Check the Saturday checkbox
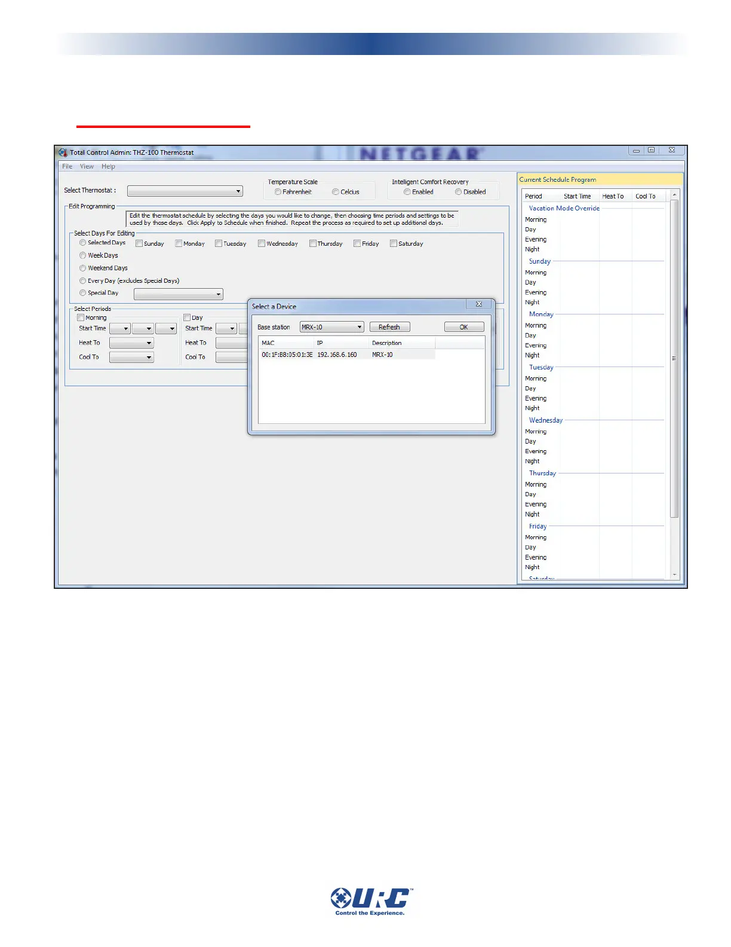Screen dimensions: 731x947 394,243
